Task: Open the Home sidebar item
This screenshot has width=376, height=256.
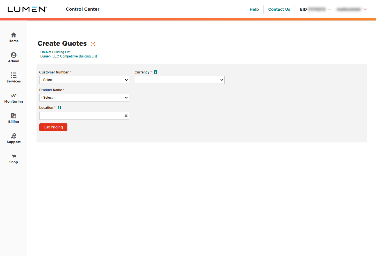Action: pos(13,38)
